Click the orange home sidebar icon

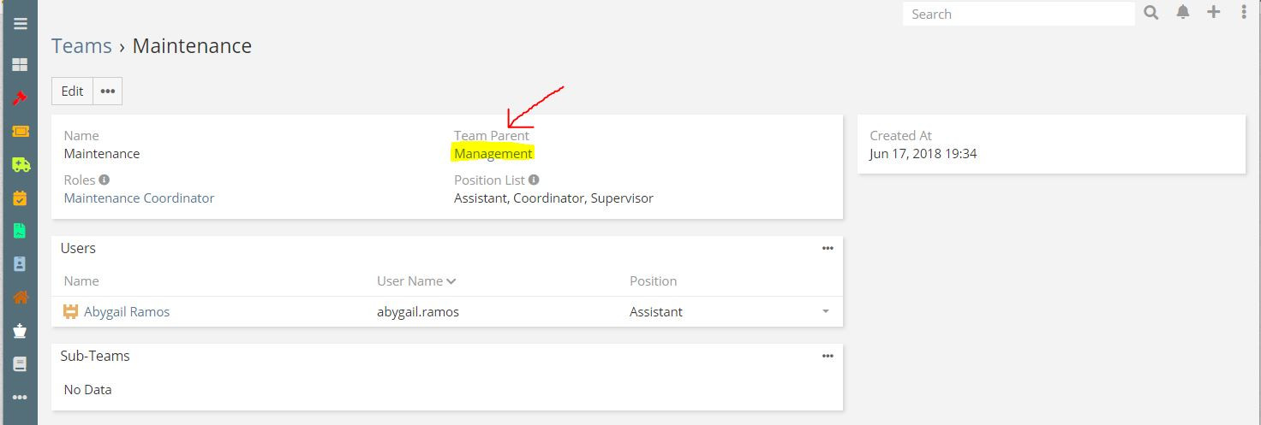(20, 298)
